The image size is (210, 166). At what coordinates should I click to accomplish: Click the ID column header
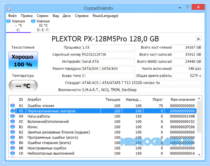click(21, 99)
